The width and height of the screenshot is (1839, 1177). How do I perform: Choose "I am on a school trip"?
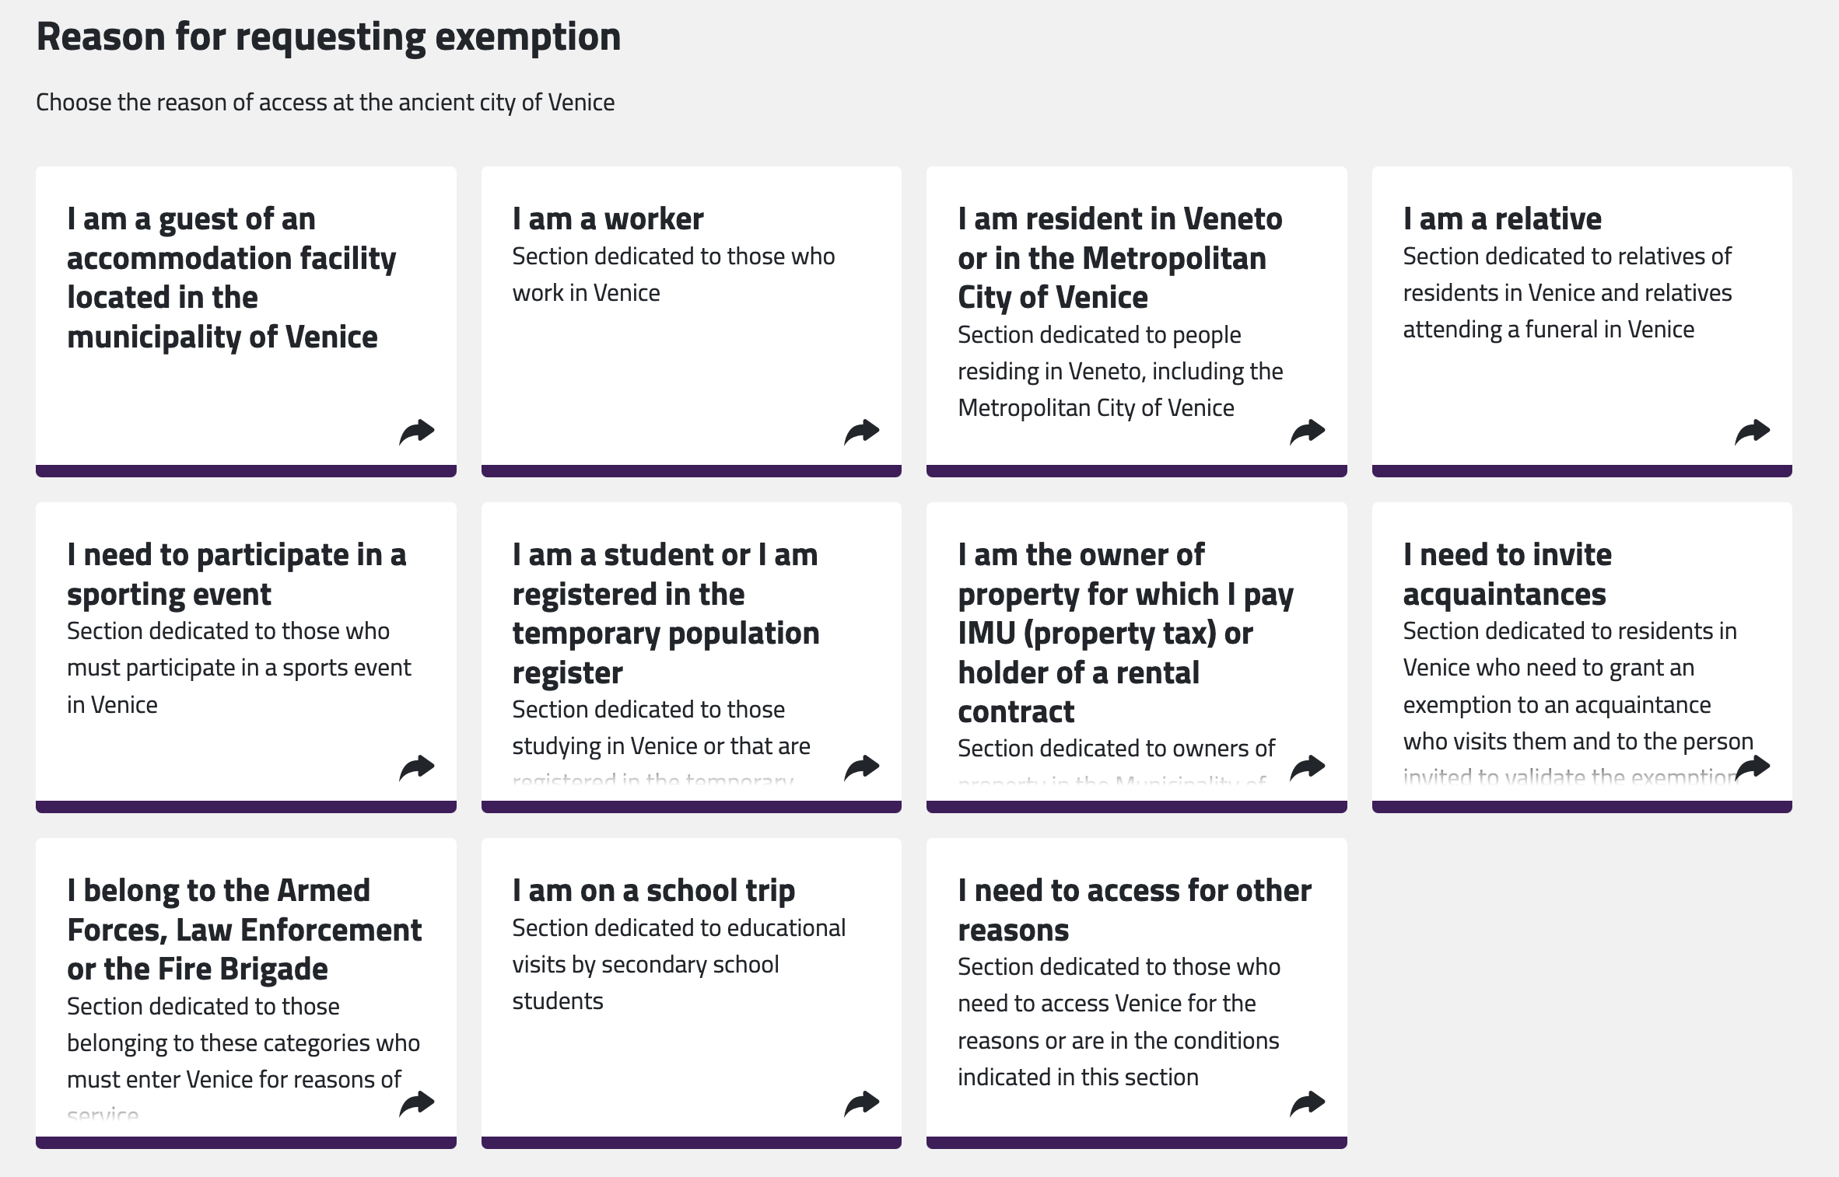click(653, 891)
